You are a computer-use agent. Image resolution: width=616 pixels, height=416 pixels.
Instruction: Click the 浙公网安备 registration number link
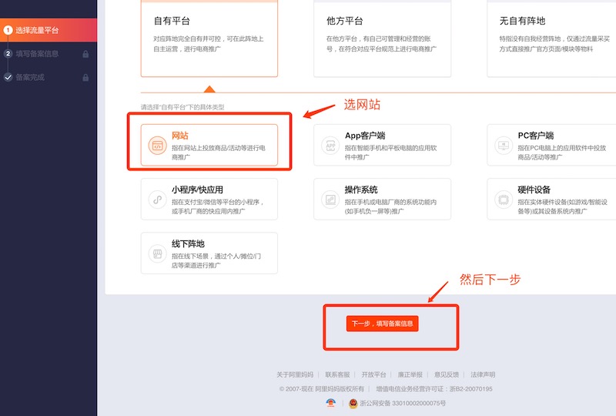[402, 403]
